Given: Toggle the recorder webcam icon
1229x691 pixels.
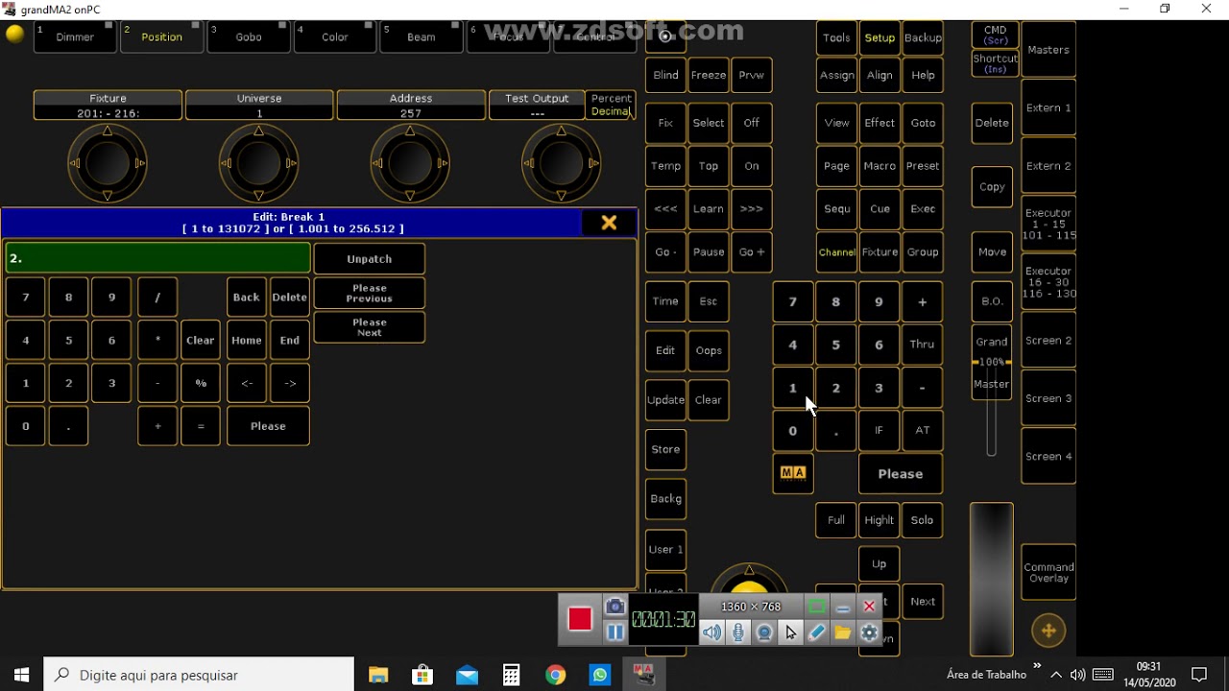Looking at the screenshot, I should coord(764,632).
